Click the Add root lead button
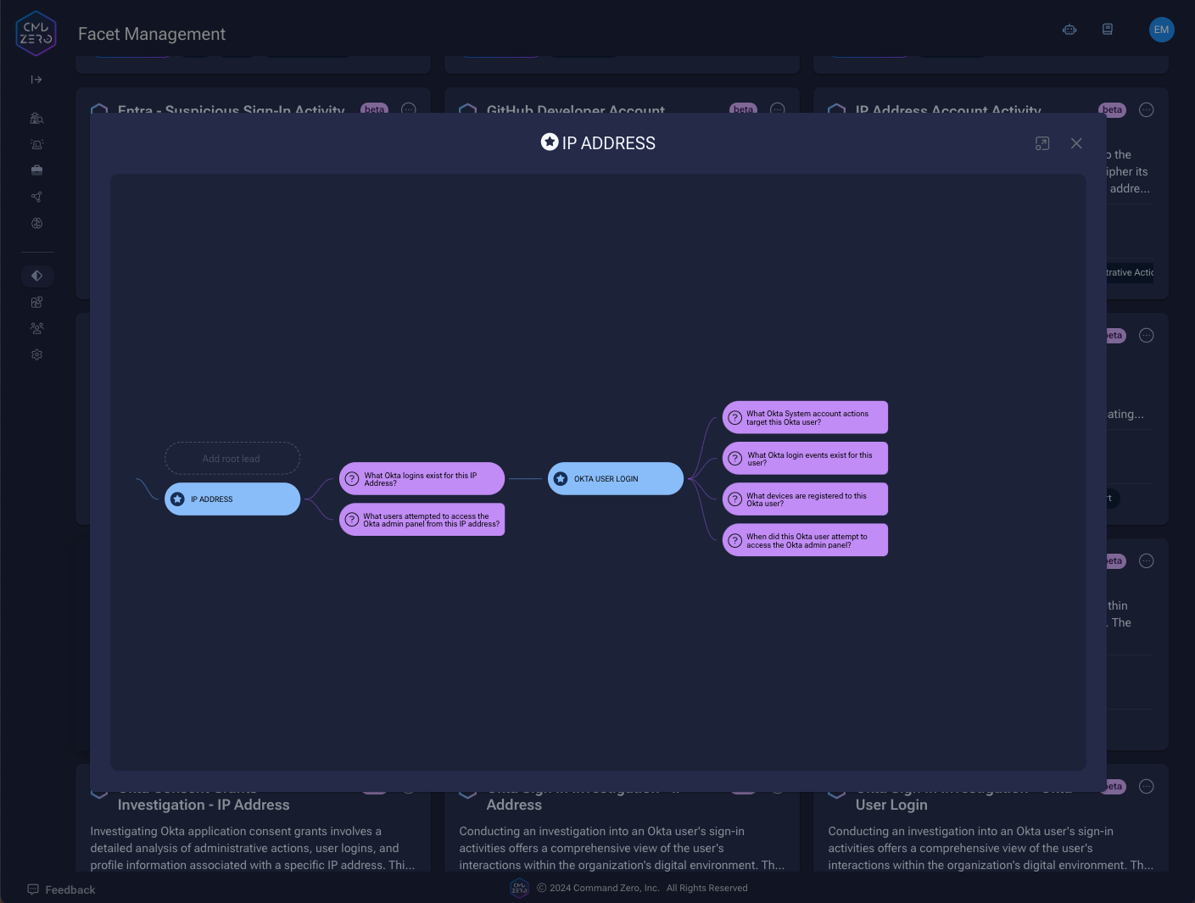This screenshot has width=1195, height=903. tap(232, 458)
